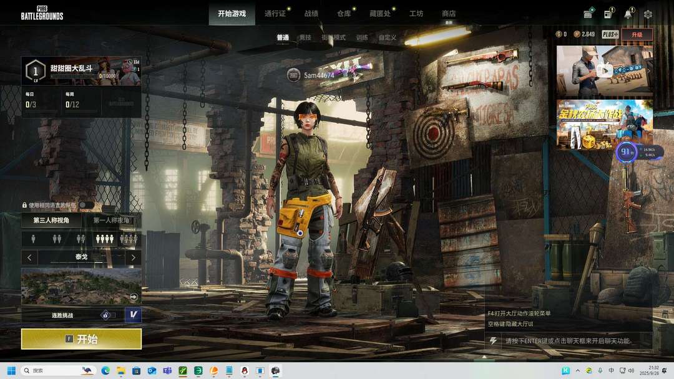Select the duo two-player icon

click(x=57, y=239)
